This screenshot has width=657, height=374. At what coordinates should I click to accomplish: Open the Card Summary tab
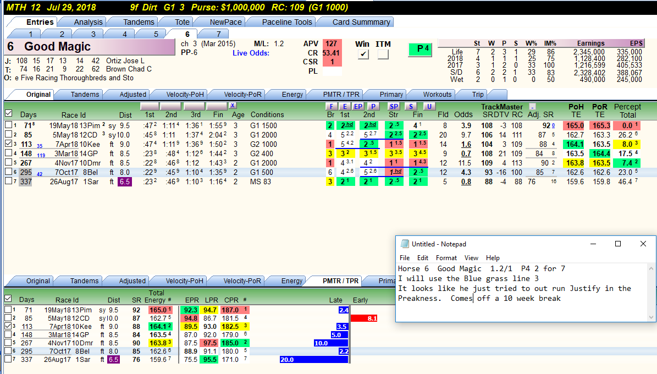[x=361, y=22]
